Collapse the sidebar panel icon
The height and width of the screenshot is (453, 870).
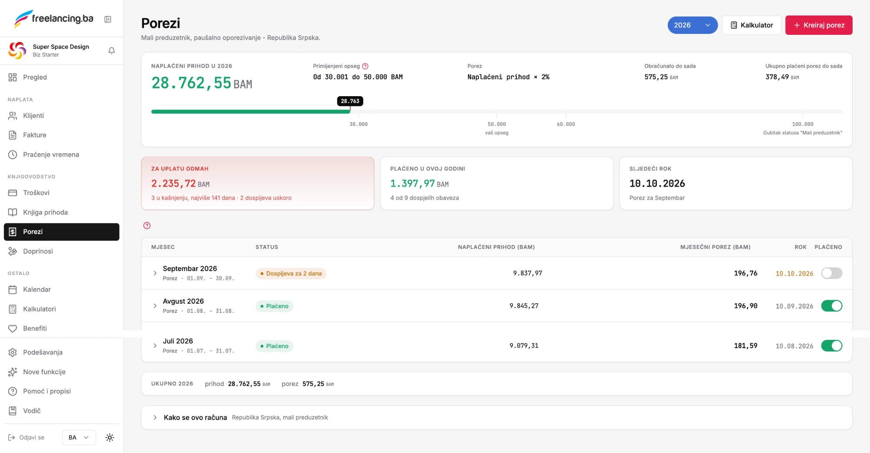108,19
